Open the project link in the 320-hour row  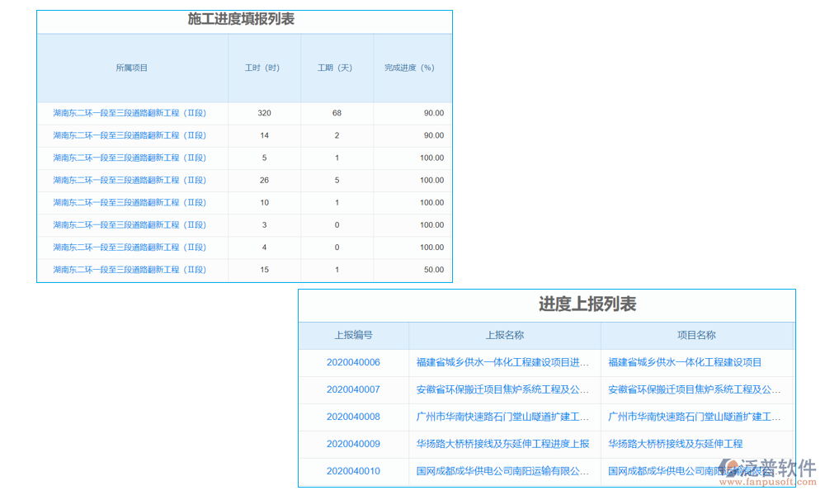[x=130, y=113]
